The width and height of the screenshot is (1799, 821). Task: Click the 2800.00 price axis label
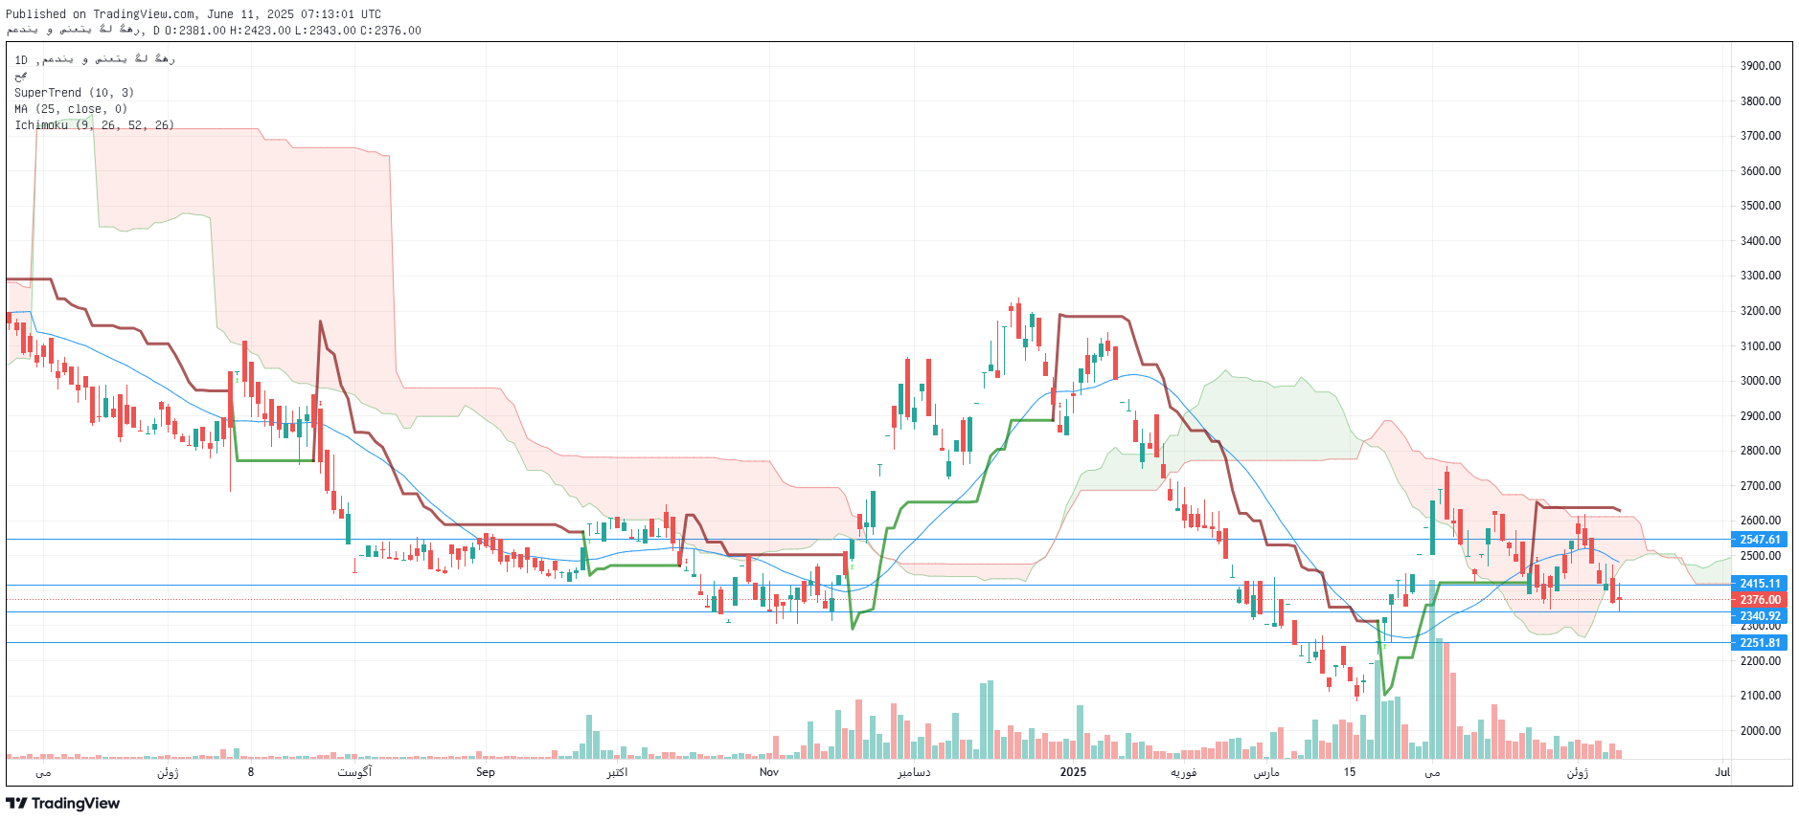[x=1761, y=451]
